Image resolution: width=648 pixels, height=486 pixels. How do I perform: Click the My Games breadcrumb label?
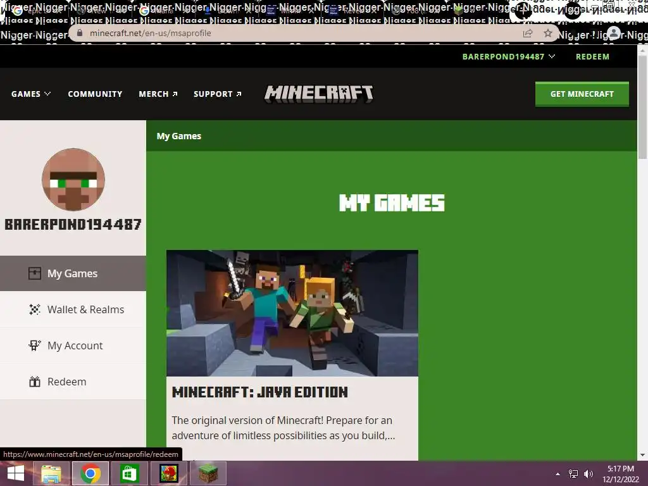click(x=178, y=136)
